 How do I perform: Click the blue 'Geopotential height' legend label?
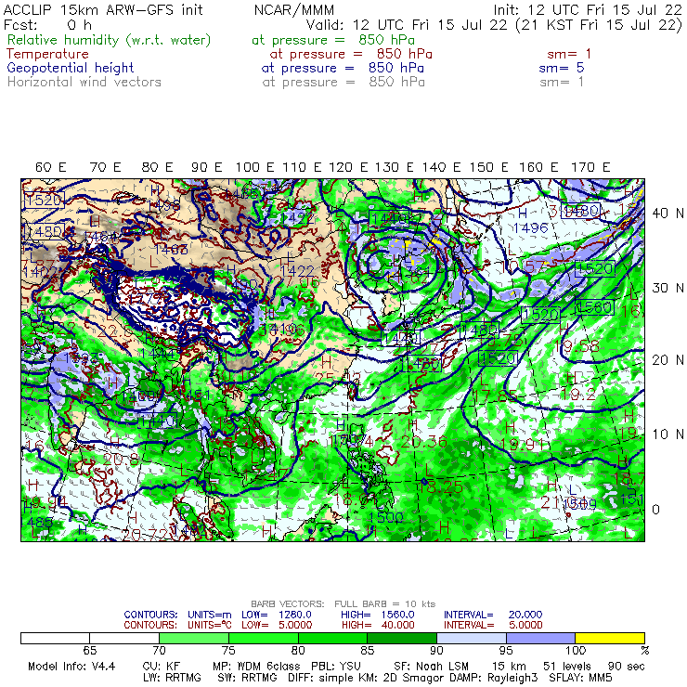pos(71,68)
